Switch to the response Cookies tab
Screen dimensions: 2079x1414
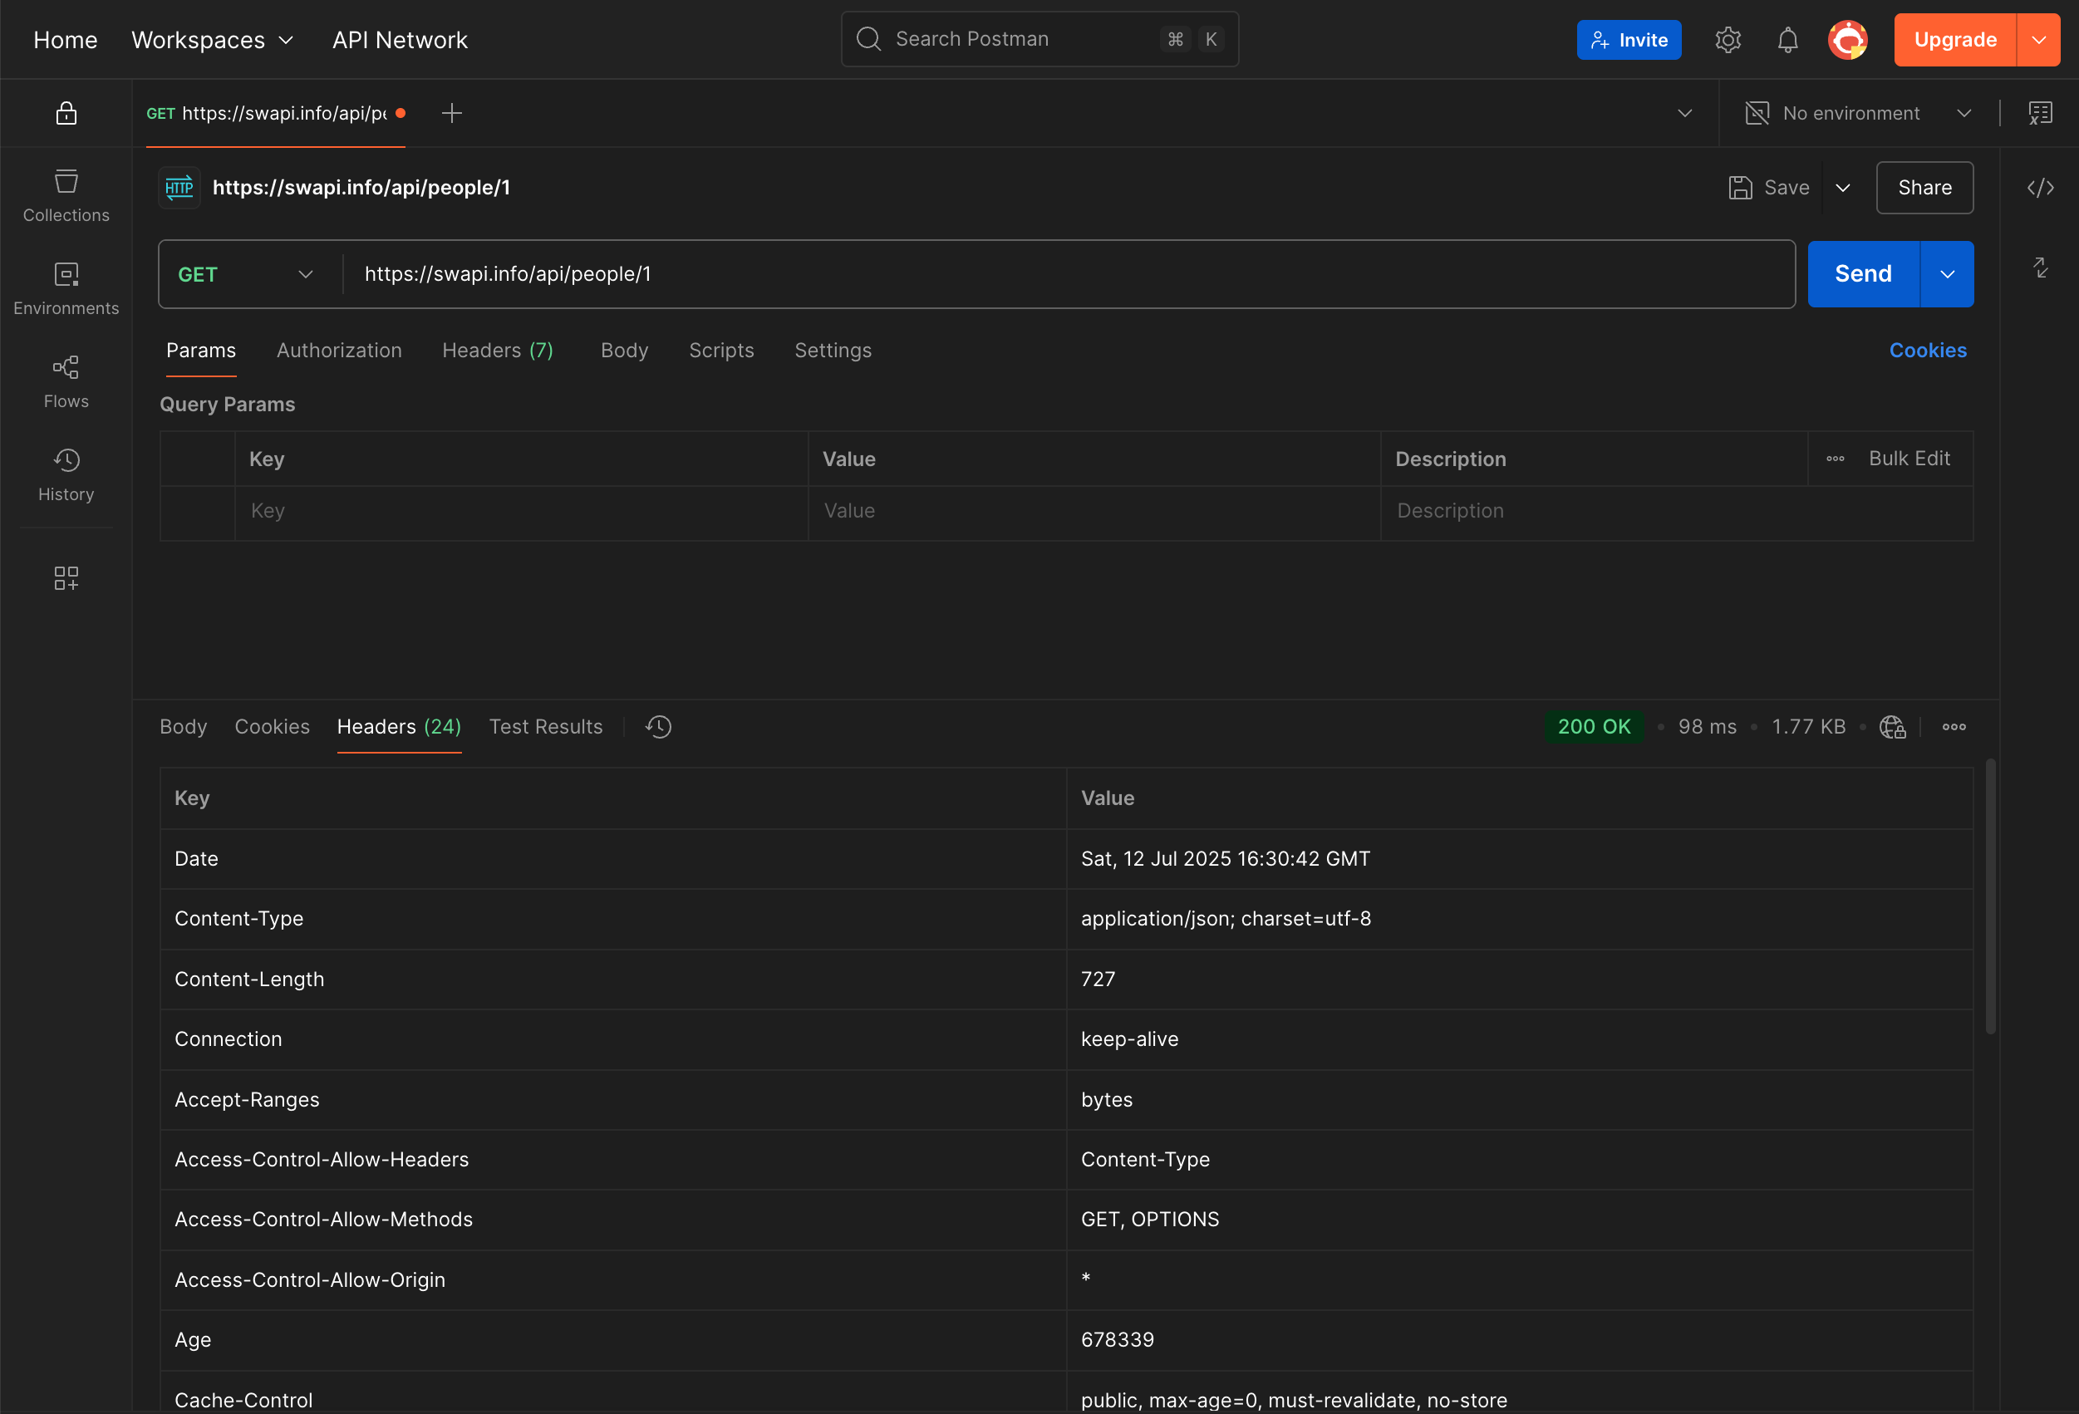point(272,726)
